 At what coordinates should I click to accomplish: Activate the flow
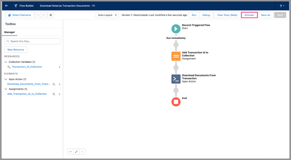(x=249, y=15)
